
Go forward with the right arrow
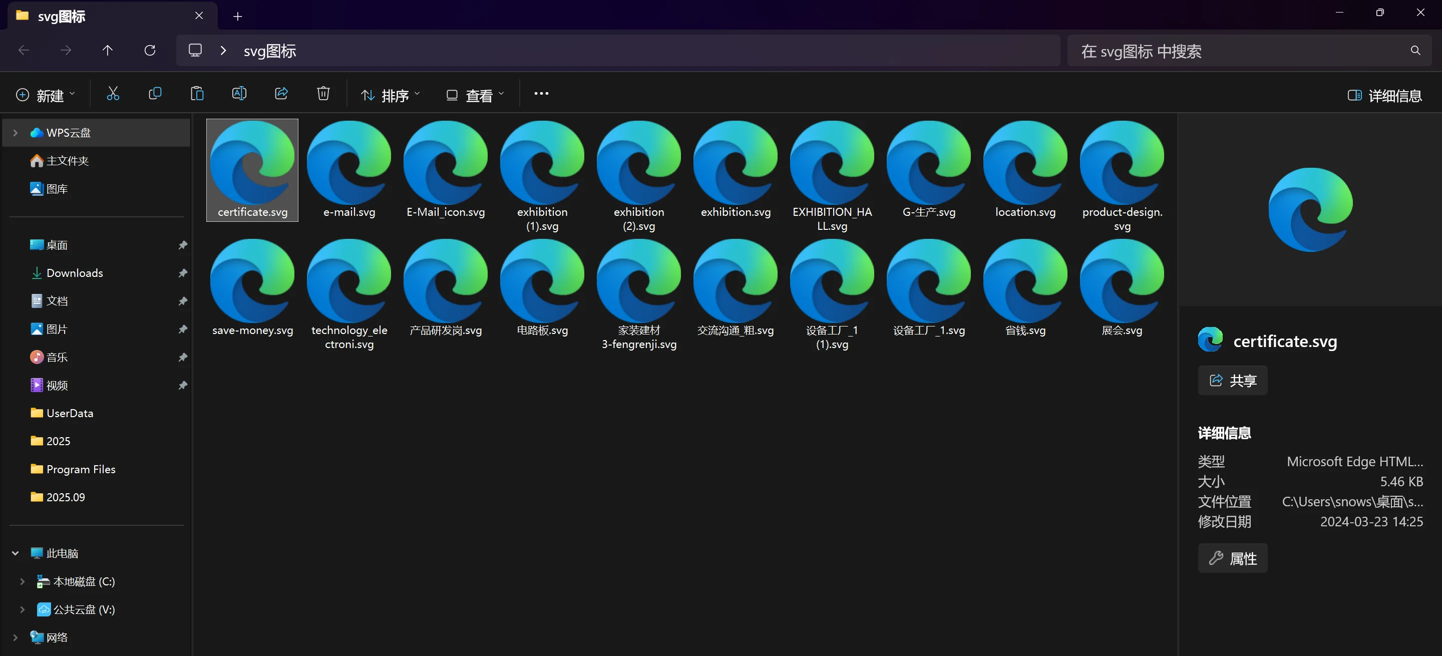66,51
